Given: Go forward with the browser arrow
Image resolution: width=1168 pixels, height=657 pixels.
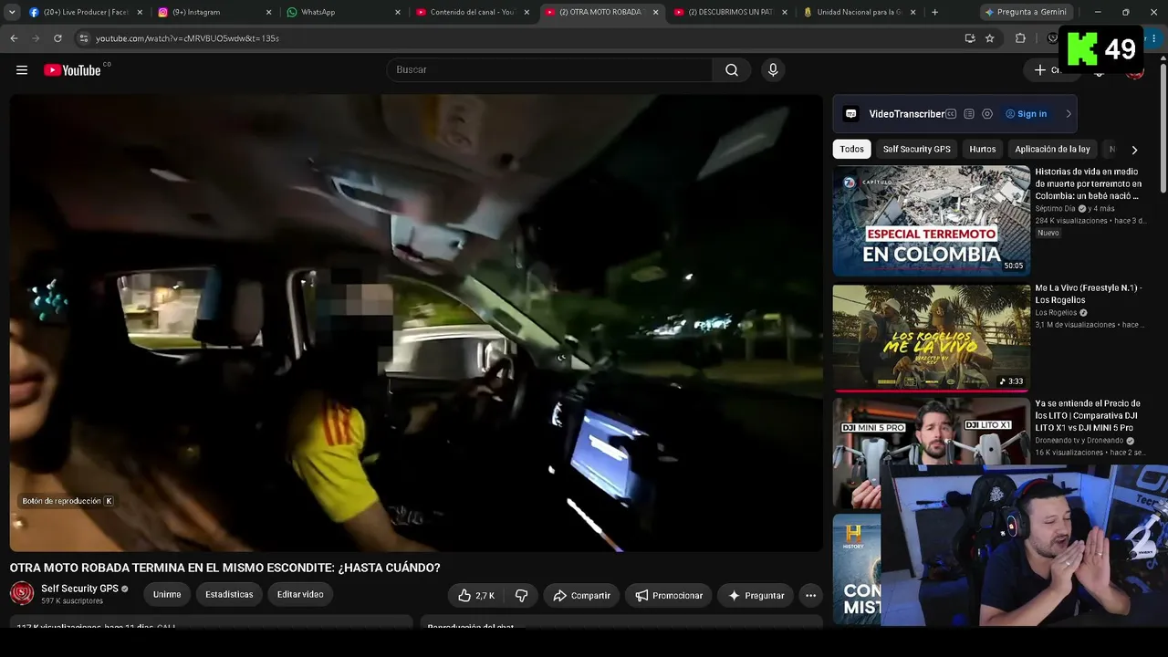Looking at the screenshot, I should 36,38.
